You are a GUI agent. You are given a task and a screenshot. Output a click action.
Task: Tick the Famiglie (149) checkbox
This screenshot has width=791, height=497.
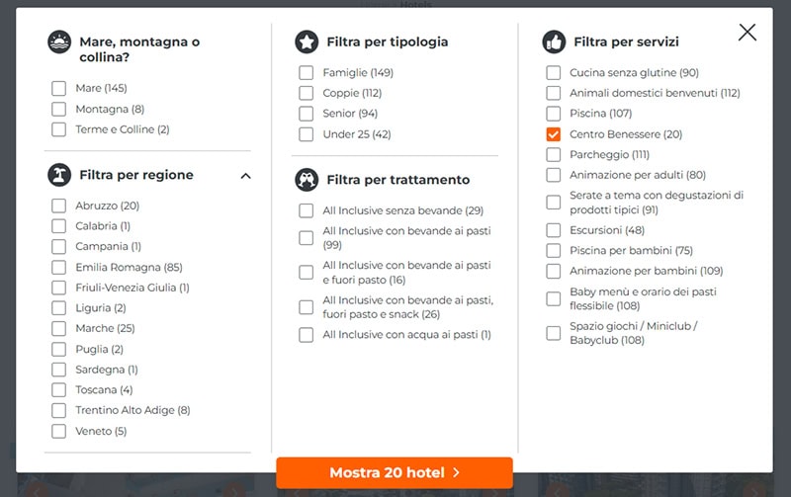click(x=307, y=73)
